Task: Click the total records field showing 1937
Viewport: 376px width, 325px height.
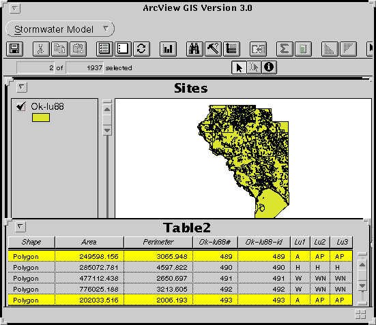Action: [x=85, y=67]
